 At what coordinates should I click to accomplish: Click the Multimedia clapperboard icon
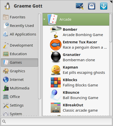click(6, 88)
